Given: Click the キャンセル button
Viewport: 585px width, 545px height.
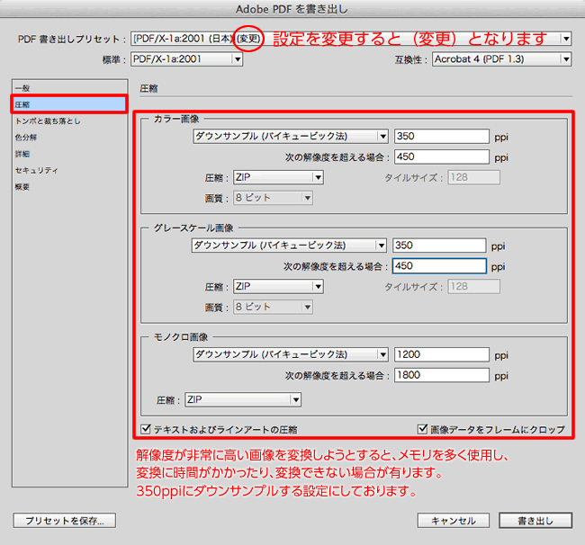Looking at the screenshot, I should (x=454, y=521).
